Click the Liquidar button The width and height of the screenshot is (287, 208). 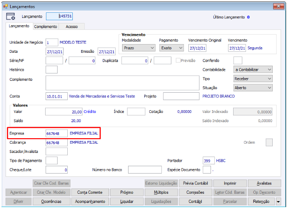tap(127, 202)
